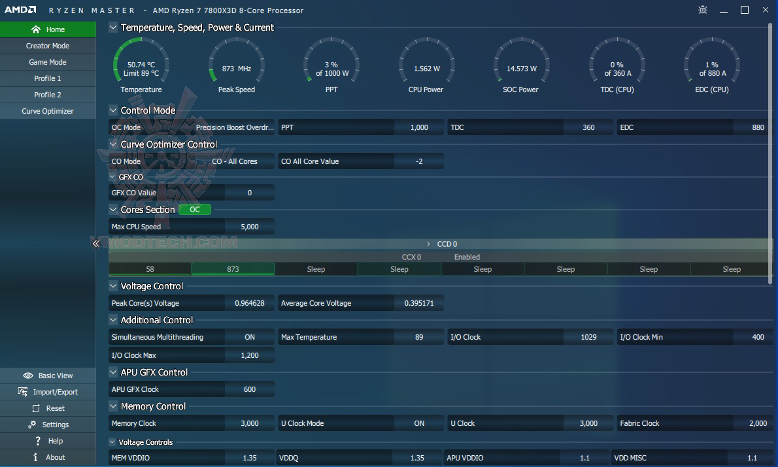Click Memory Clock value 3,000
778x467 pixels.
[x=250, y=423]
